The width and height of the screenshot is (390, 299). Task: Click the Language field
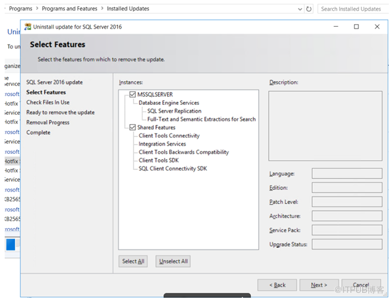[347, 173]
